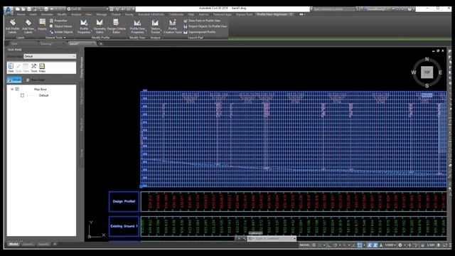The height and width of the screenshot is (256, 455).
Task: Click the new drawing tab plus button
Action: (x=101, y=44)
